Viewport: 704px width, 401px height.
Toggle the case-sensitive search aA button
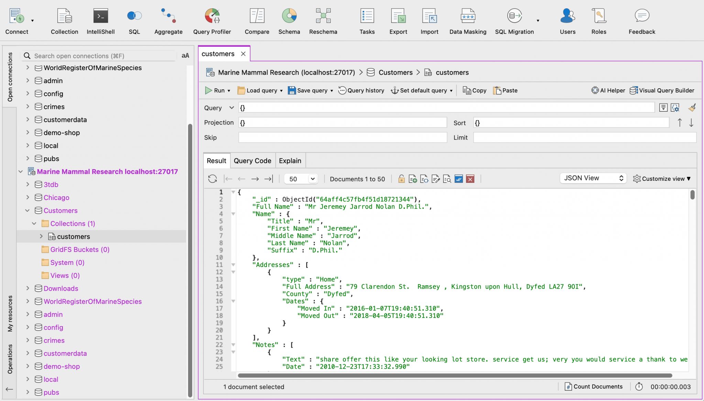point(185,56)
